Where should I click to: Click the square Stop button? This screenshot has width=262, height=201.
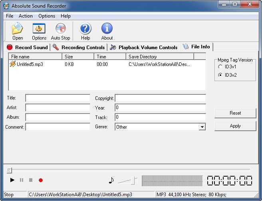(31, 180)
